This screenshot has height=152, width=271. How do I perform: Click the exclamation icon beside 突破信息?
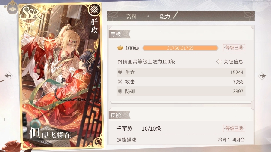tap(219, 61)
